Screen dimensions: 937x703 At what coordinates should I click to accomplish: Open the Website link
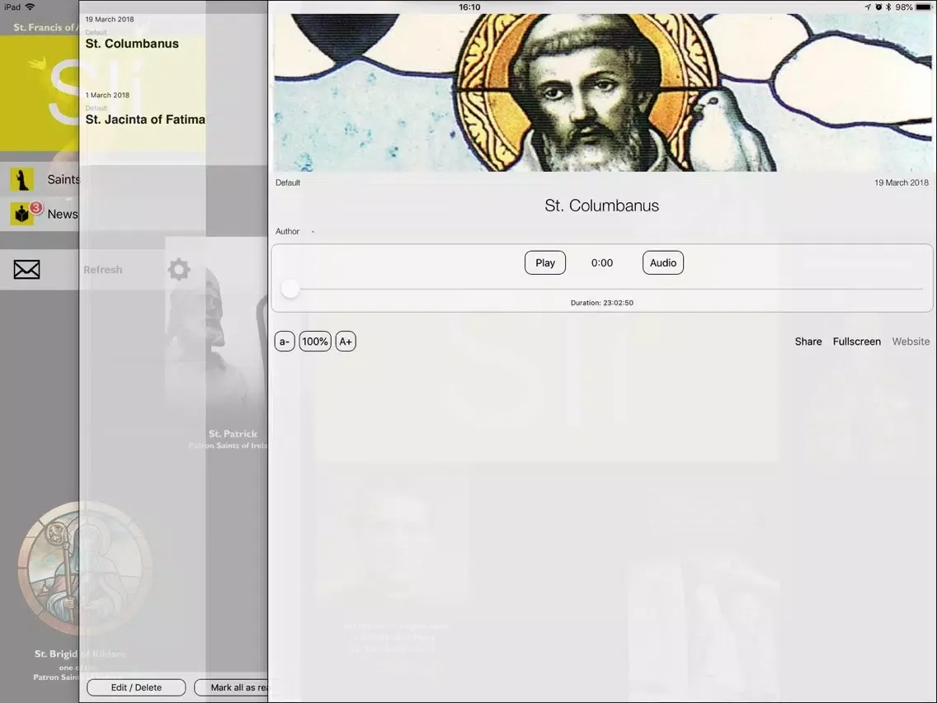coord(911,342)
